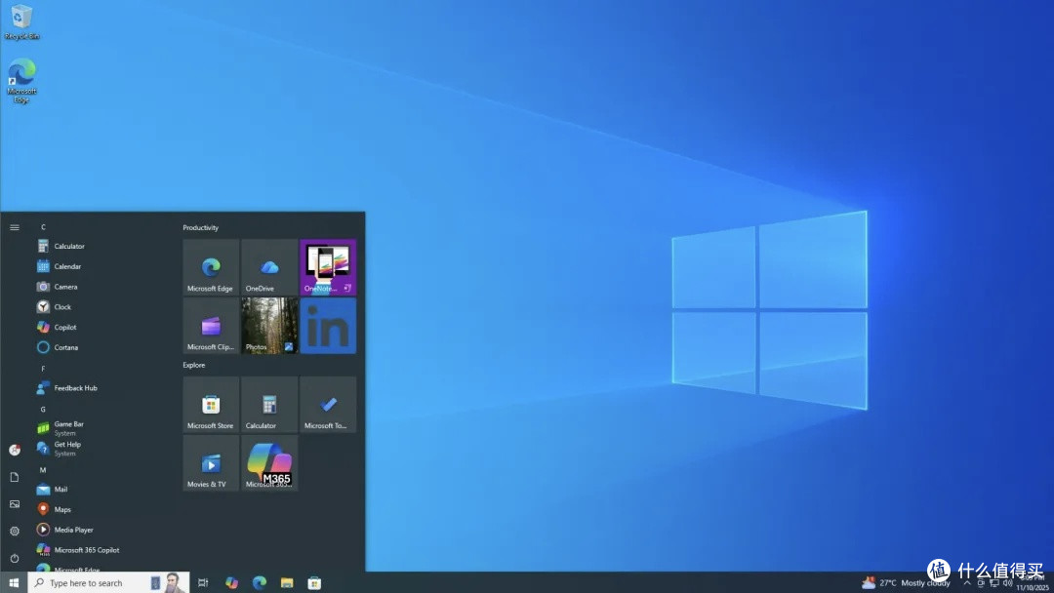The image size is (1054, 593).
Task: Expand the Start menu hamburger navigation
Action: pyautogui.click(x=14, y=227)
